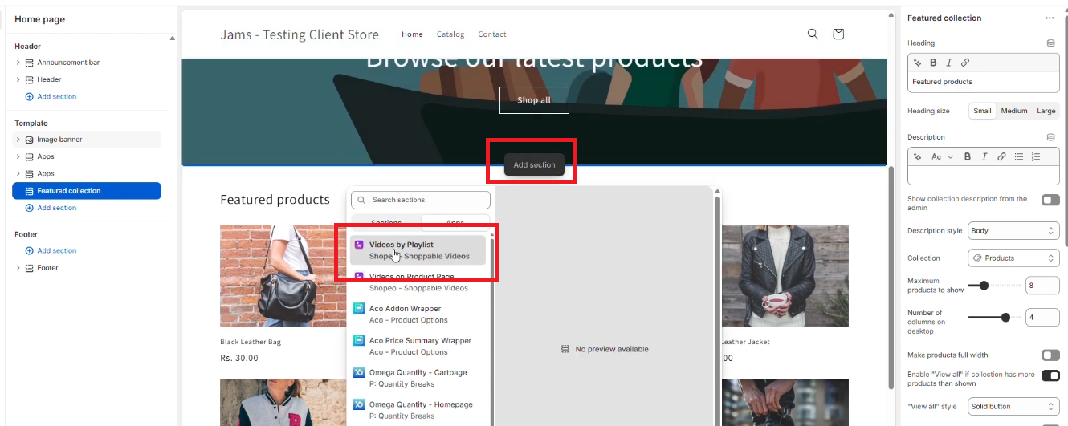Open the cart icon in store header
The image size is (1068, 426).
[x=838, y=34]
